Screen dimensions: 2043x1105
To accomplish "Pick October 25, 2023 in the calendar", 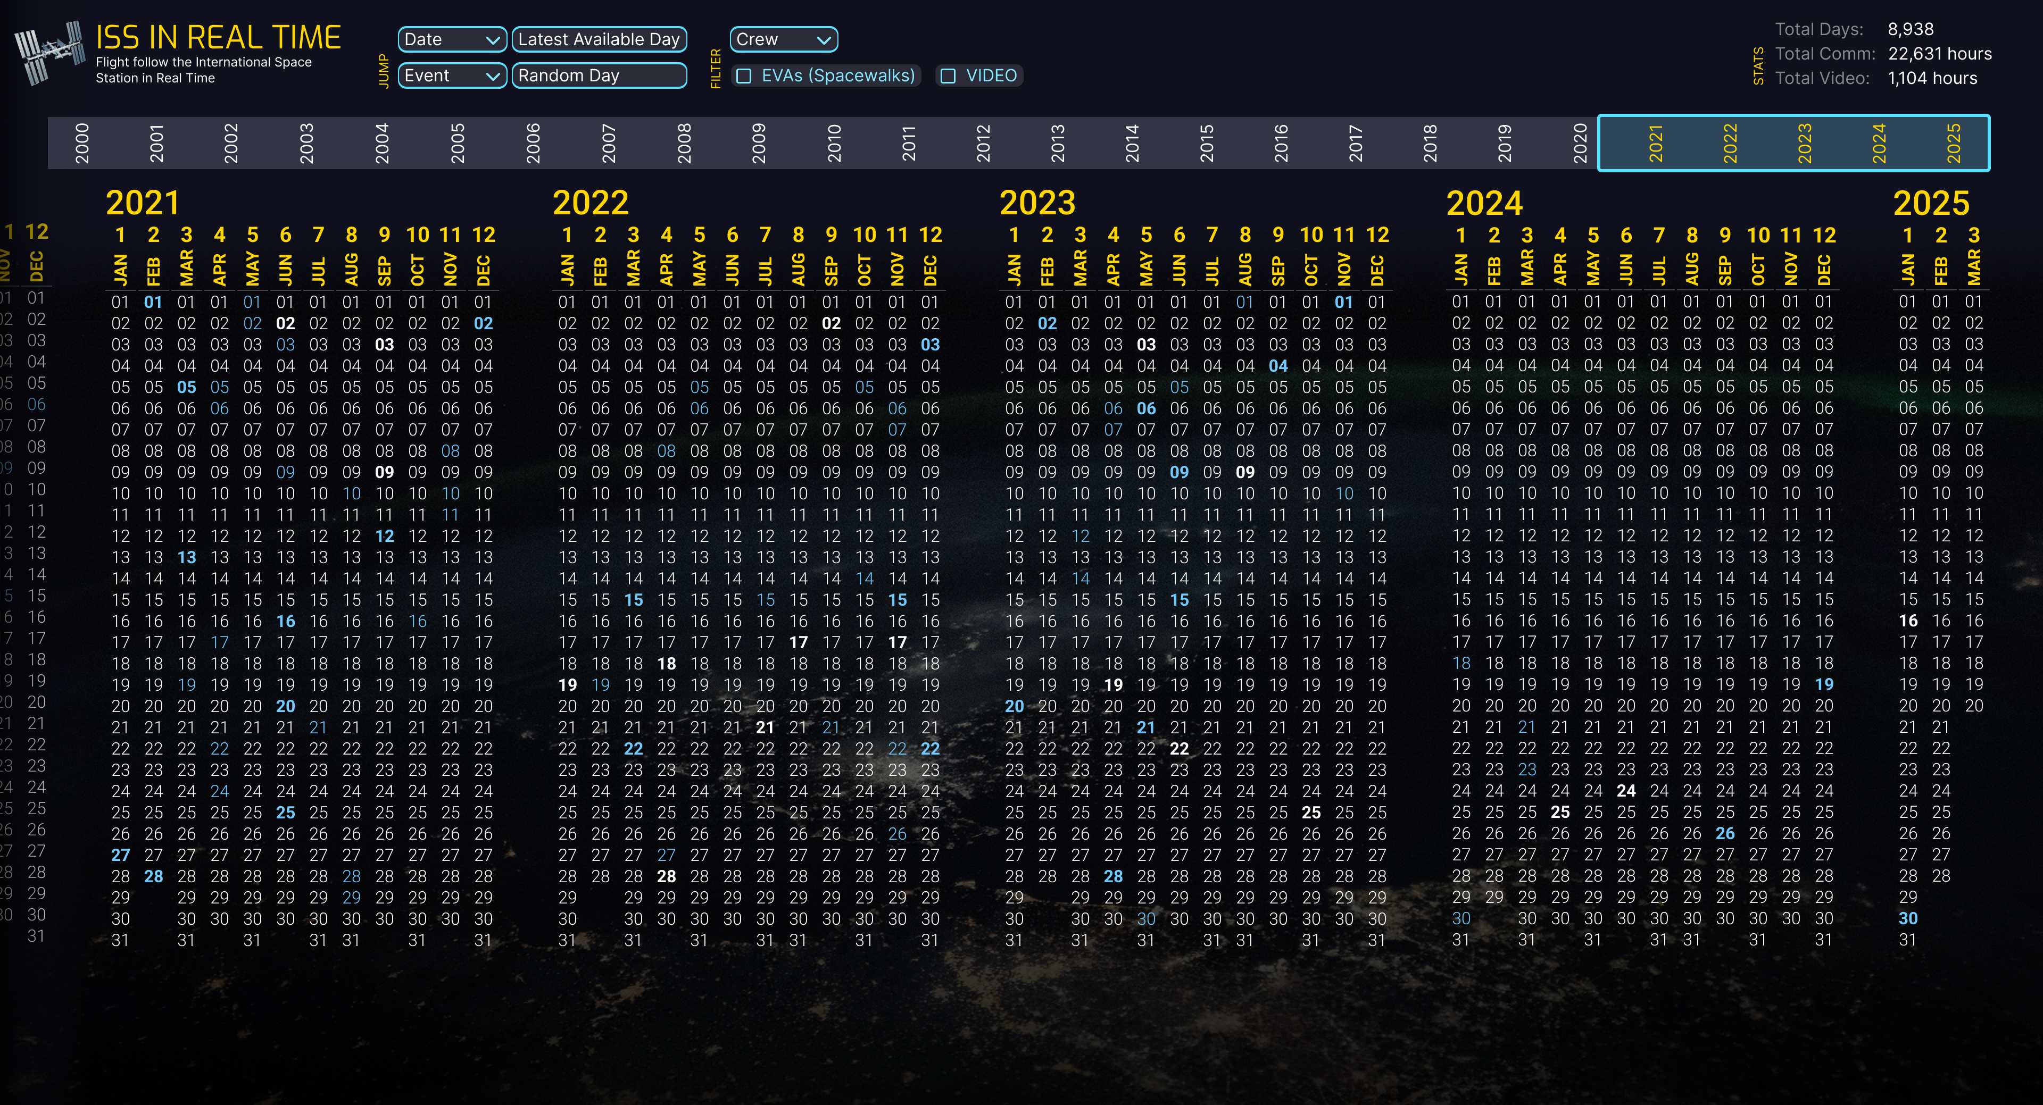I will coord(1312,813).
